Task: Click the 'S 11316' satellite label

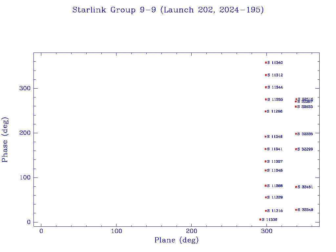Action: pyautogui.click(x=275, y=211)
